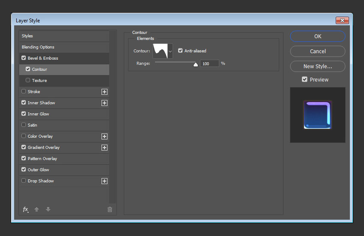This screenshot has height=236, width=364.
Task: Enable the Texture checkbox
Action: pos(28,80)
